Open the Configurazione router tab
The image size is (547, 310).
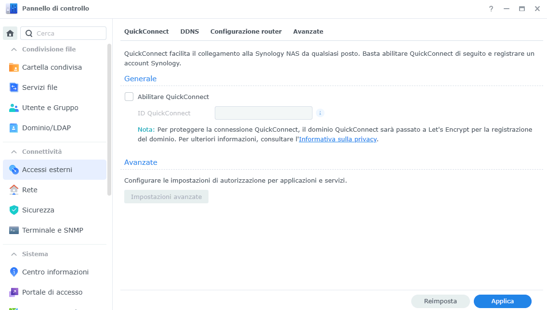[x=246, y=31]
